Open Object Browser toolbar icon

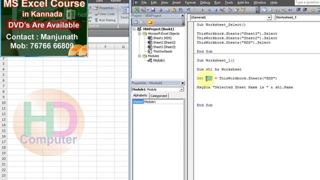(x=243, y=10)
